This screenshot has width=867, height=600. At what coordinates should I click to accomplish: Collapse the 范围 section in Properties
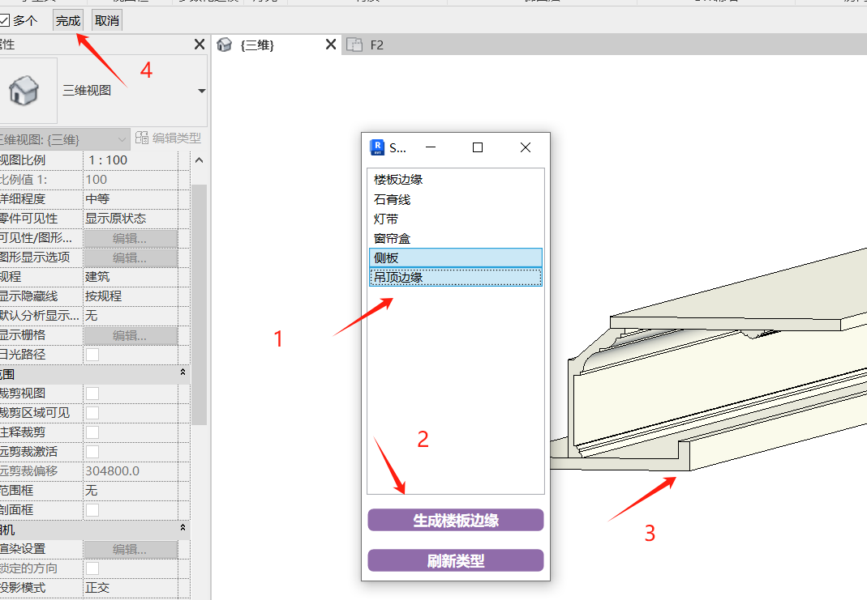click(182, 373)
